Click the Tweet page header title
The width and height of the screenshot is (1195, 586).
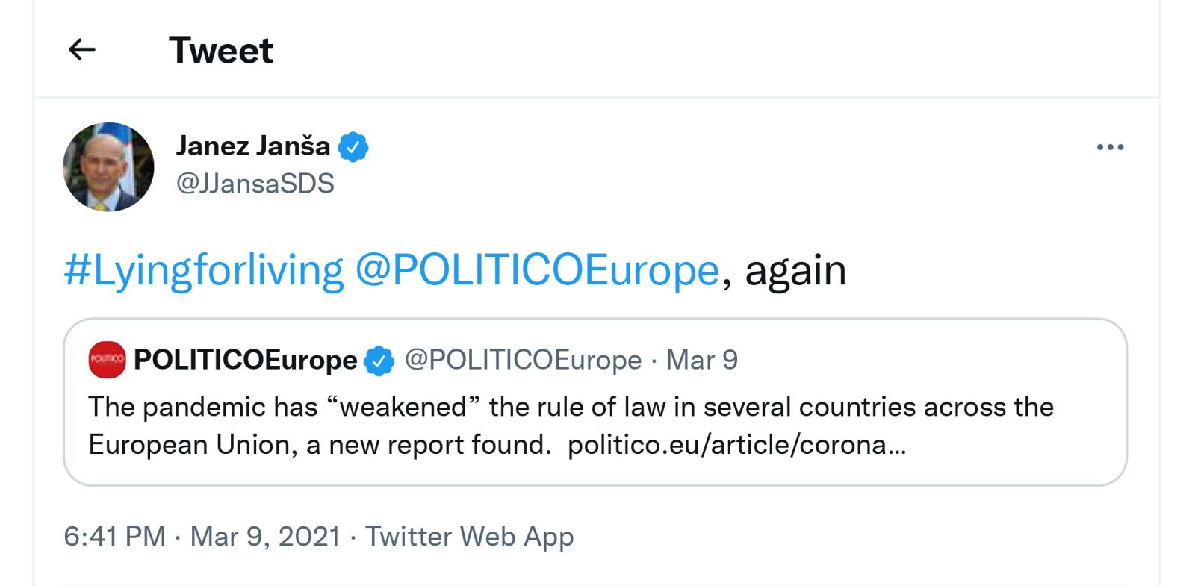(x=221, y=51)
